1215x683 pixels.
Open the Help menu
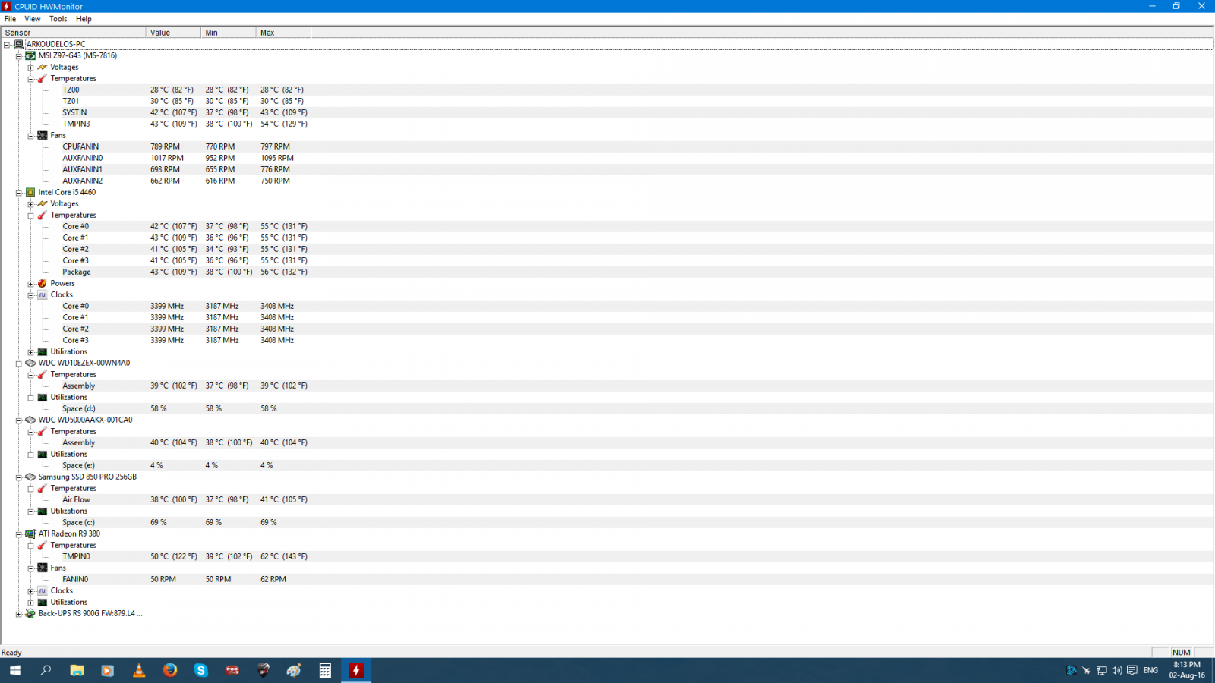[84, 19]
